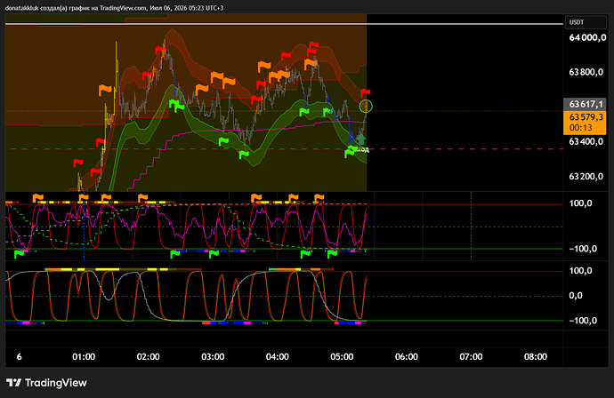Select the 08:00 time axis label
Image resolution: width=614 pixels, height=398 pixels.
click(x=536, y=356)
